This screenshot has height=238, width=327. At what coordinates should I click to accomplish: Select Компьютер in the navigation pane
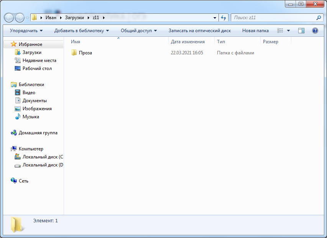pyautogui.click(x=31, y=149)
